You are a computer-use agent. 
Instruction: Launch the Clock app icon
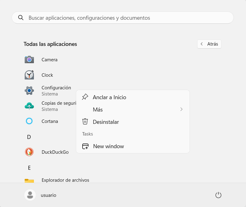[x=29, y=75]
